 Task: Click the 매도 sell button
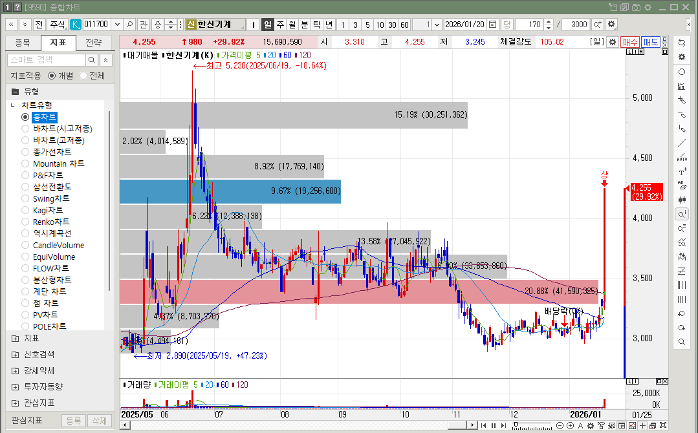[x=651, y=42]
